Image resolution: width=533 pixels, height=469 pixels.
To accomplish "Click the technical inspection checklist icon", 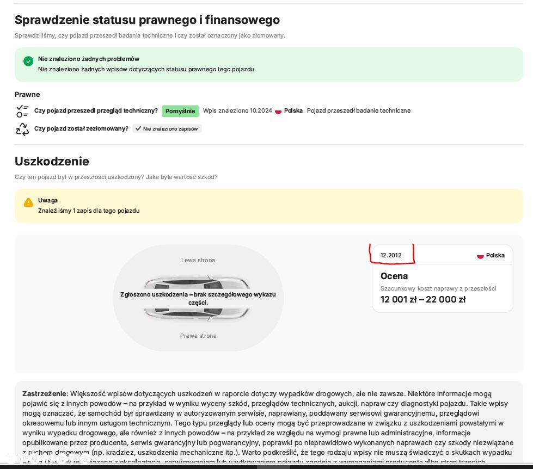I will coord(22,111).
